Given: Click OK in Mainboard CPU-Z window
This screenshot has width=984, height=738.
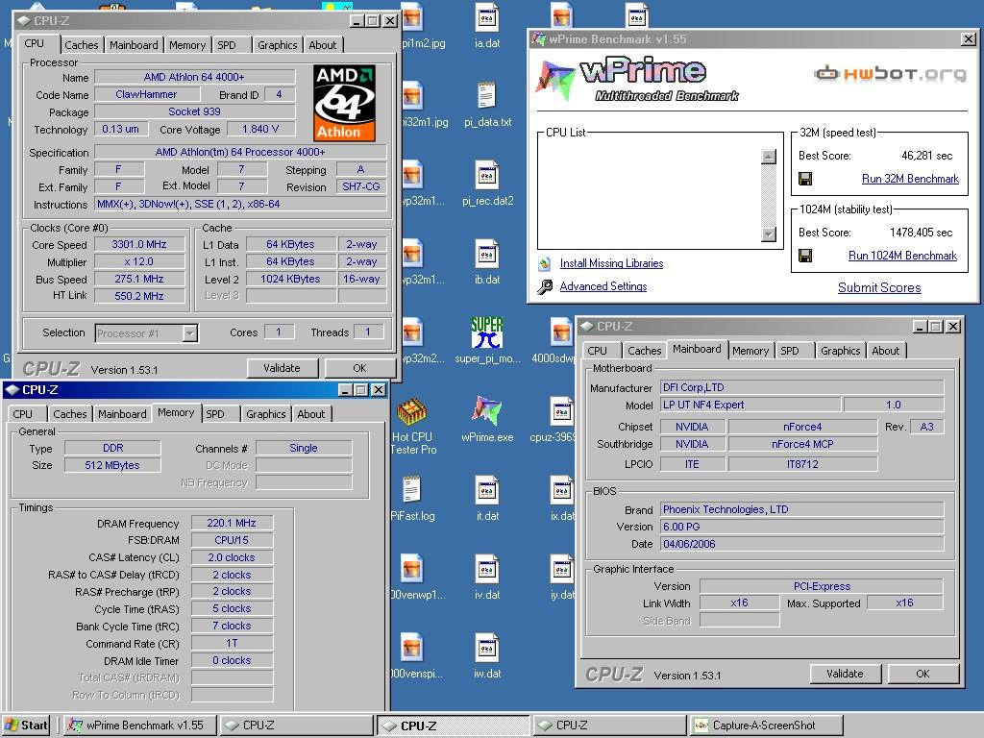Looking at the screenshot, I should [x=922, y=674].
